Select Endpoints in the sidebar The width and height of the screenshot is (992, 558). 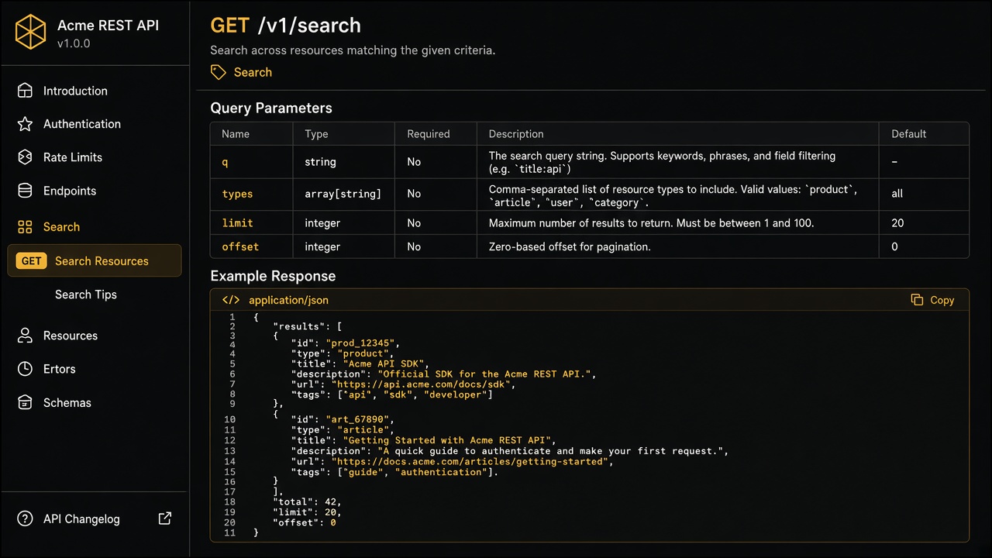click(x=70, y=191)
